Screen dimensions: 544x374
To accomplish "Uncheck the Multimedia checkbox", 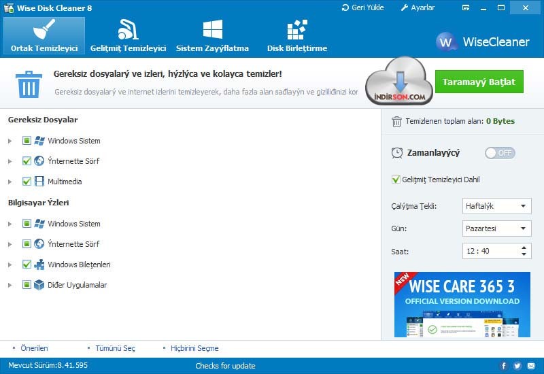I will (27, 182).
